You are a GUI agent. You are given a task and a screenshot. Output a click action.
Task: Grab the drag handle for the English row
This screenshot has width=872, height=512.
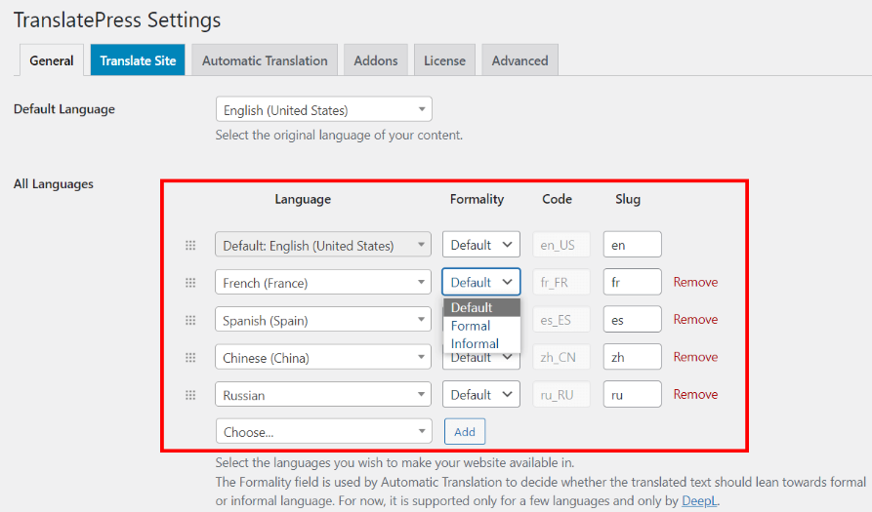(x=190, y=245)
